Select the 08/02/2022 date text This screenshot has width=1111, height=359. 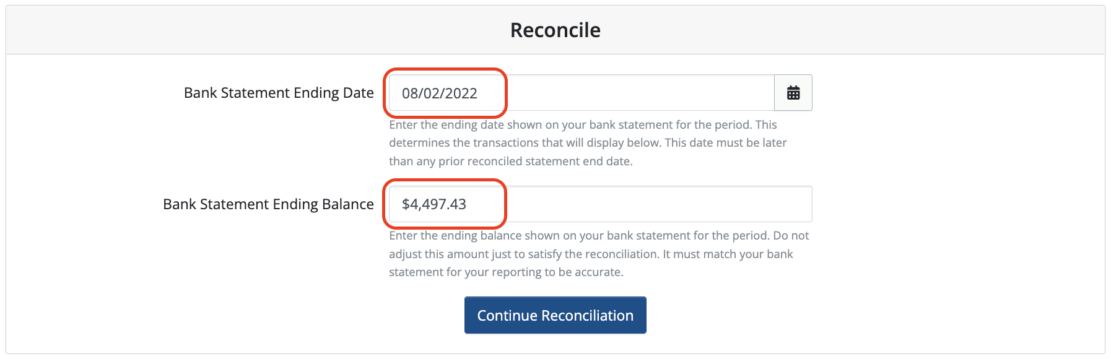(x=440, y=93)
